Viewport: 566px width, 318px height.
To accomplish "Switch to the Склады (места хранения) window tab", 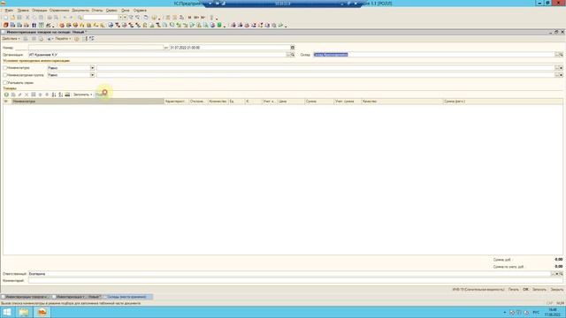I will click(127, 297).
